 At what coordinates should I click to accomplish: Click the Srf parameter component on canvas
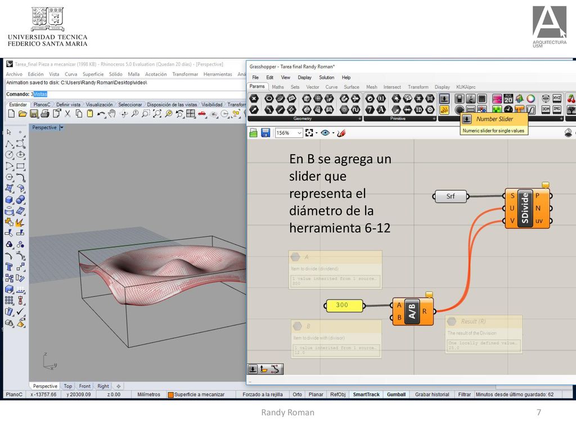coord(451,196)
